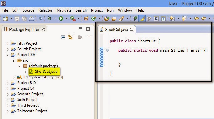Screen dimensions: 214x119
Task: Open the Search menu
Action: pos(81,10)
